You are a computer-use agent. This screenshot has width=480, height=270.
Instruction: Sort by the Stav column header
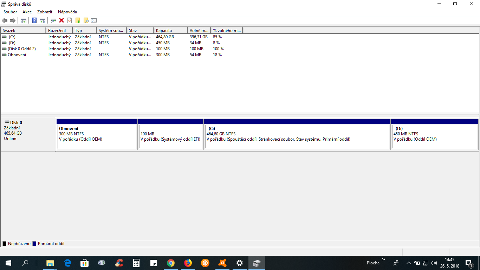pyautogui.click(x=140, y=31)
